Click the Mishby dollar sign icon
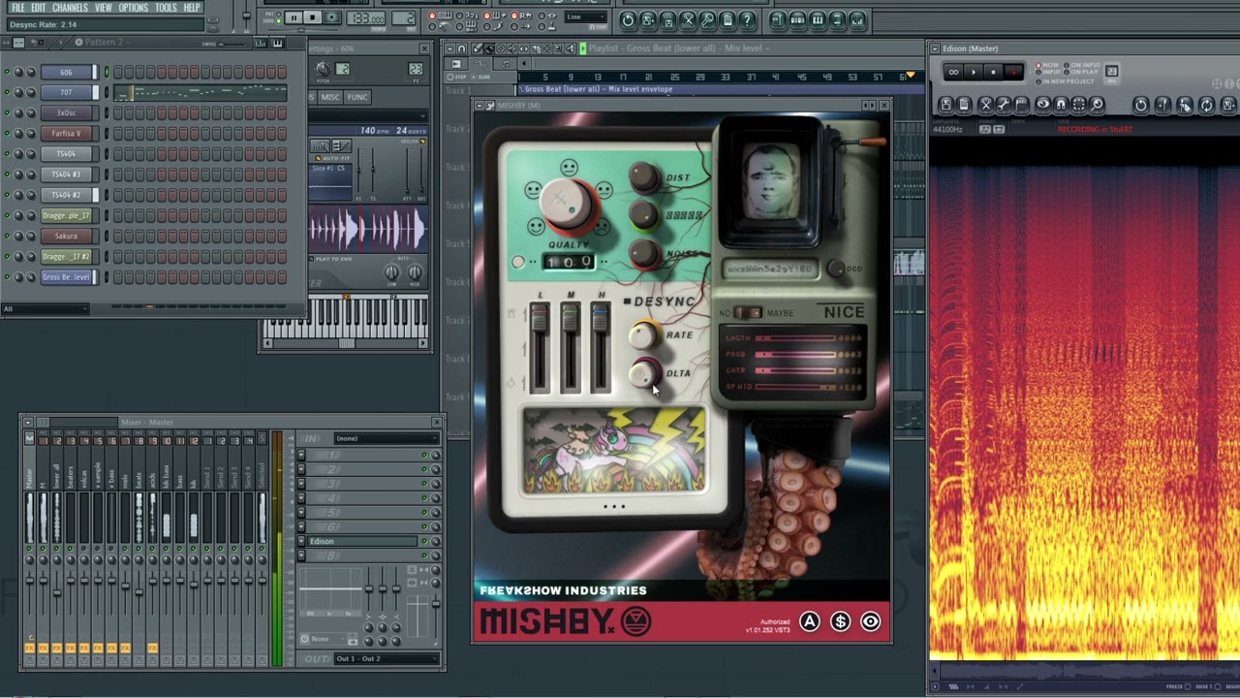Image resolution: width=1240 pixels, height=698 pixels. (x=840, y=622)
